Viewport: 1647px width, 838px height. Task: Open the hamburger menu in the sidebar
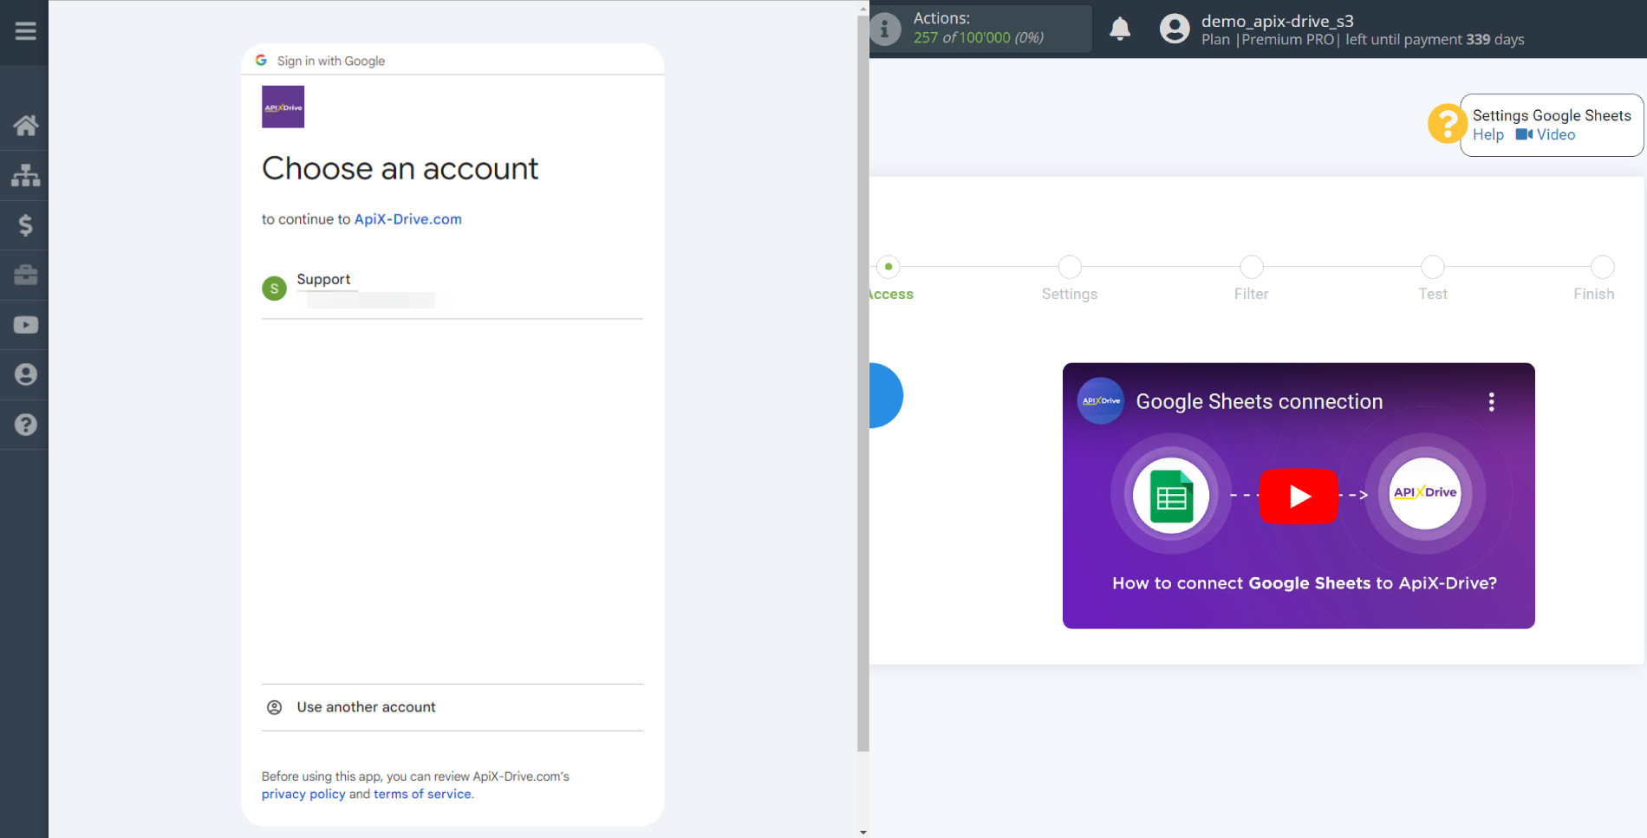point(25,31)
